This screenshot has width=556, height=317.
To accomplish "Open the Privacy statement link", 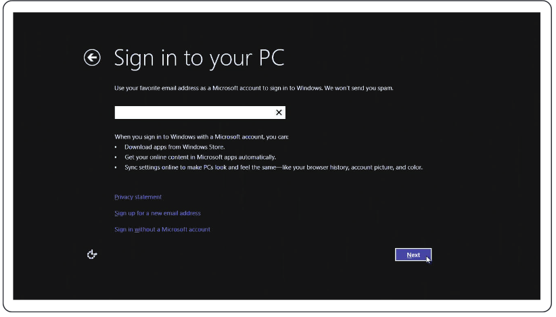I will click(138, 197).
